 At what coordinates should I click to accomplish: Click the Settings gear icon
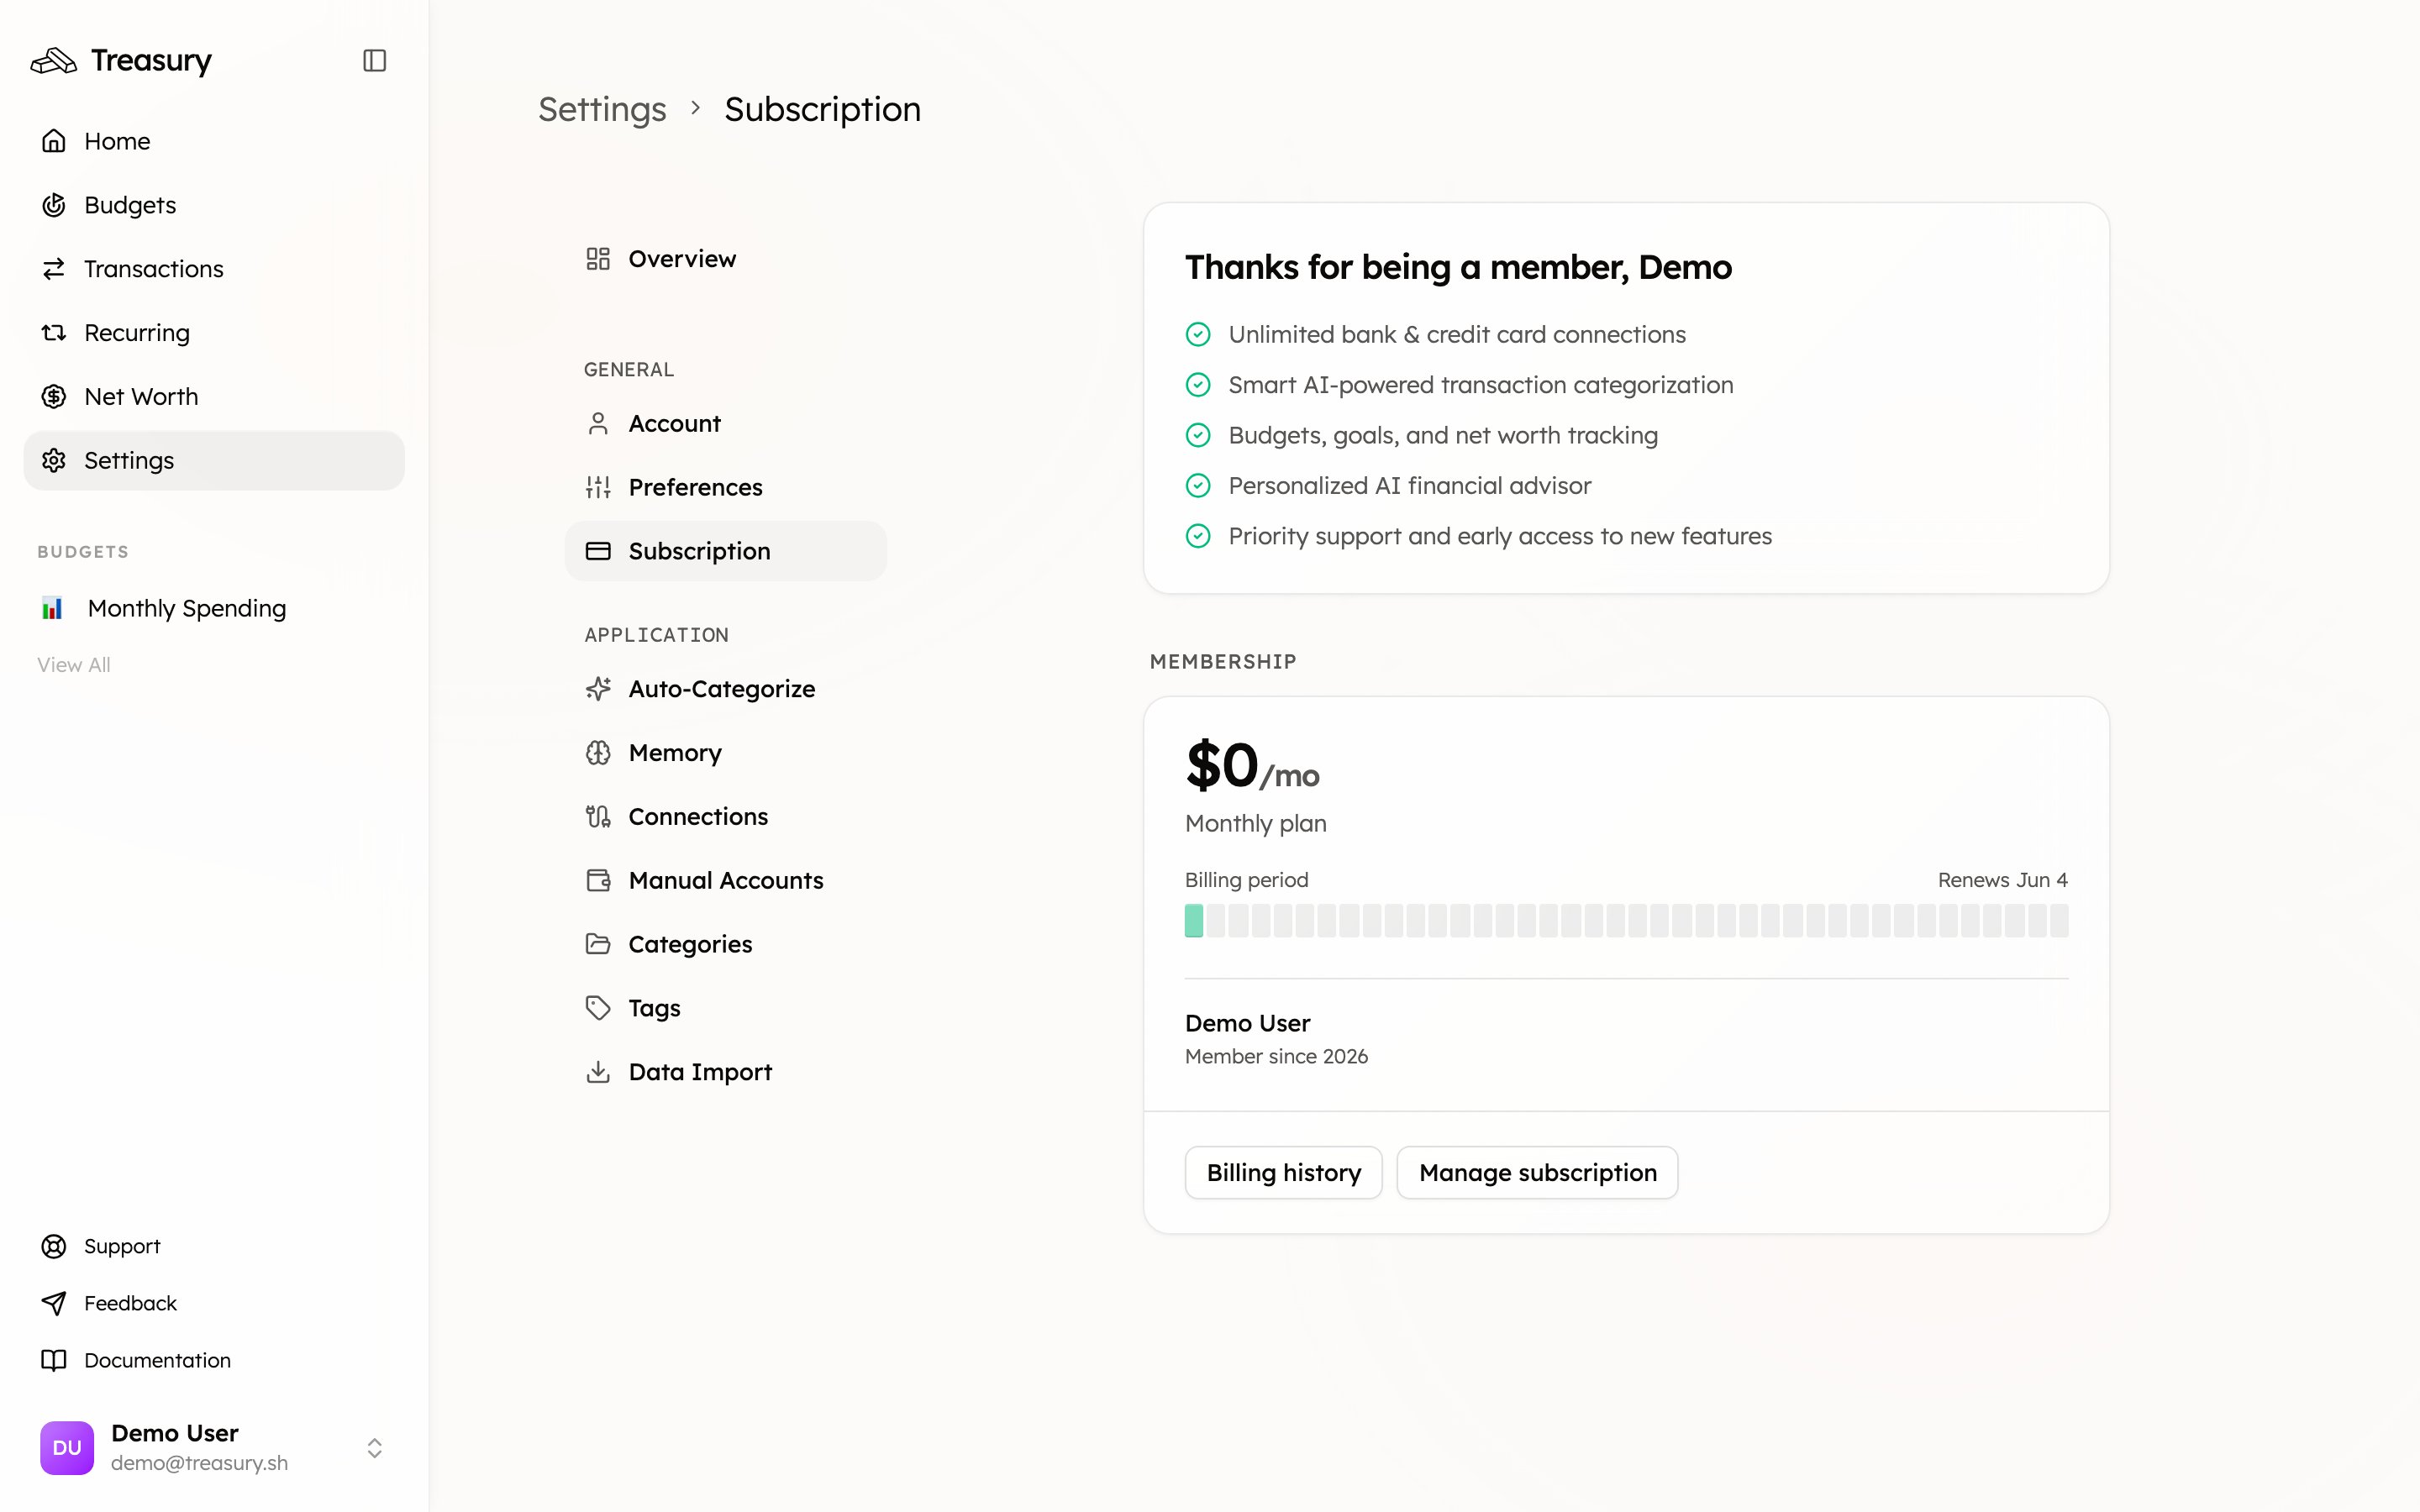tap(54, 461)
